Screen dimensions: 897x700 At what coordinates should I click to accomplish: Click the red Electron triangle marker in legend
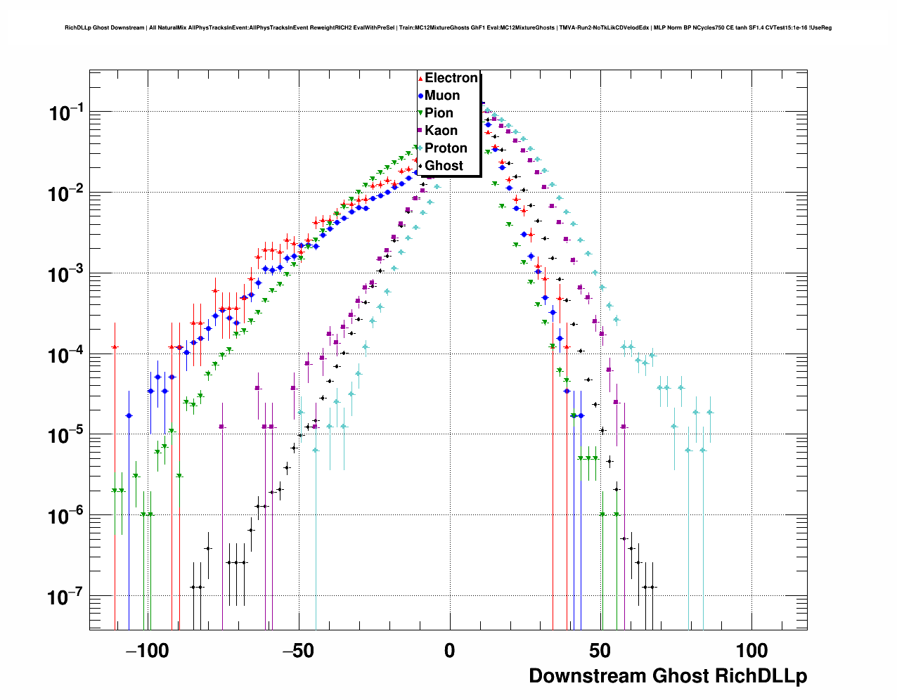[420, 79]
